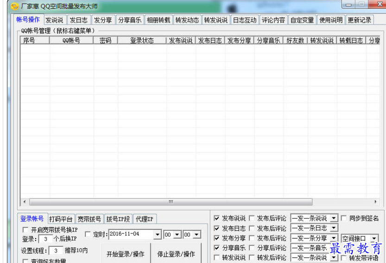This screenshot has height=263, width=386.
Task: Enable the 同步到签名 checkbox
Action: [x=344, y=218]
